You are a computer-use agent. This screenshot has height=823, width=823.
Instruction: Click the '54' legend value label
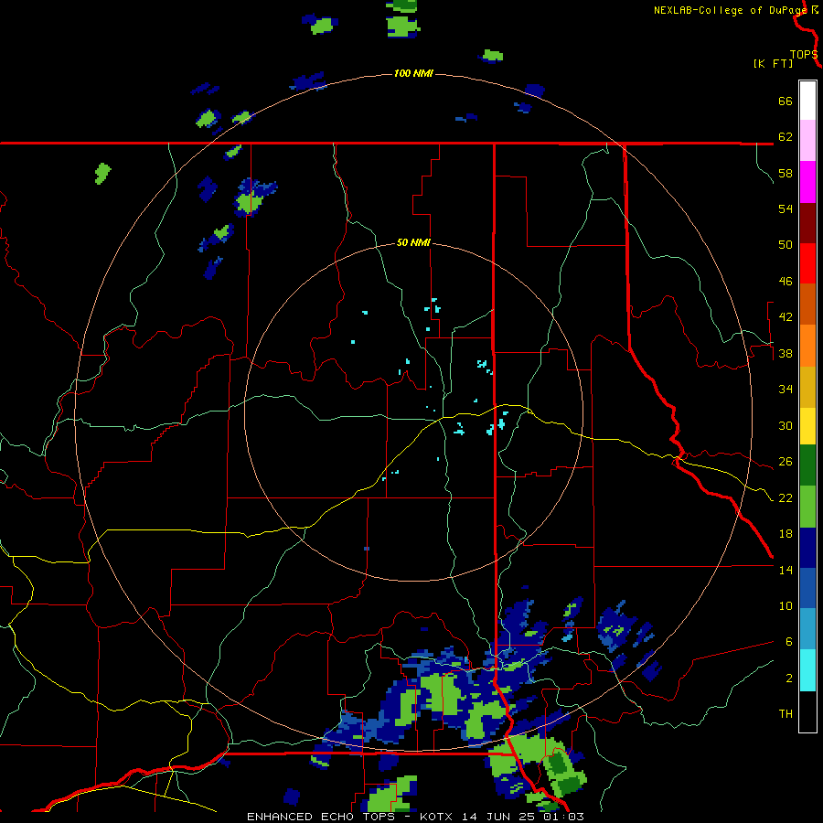click(786, 208)
